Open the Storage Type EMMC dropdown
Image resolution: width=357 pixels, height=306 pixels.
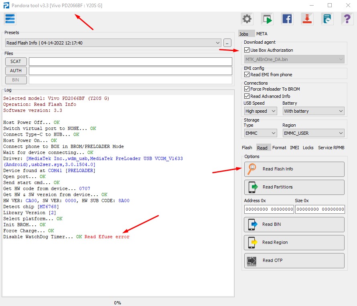pyautogui.click(x=260, y=133)
